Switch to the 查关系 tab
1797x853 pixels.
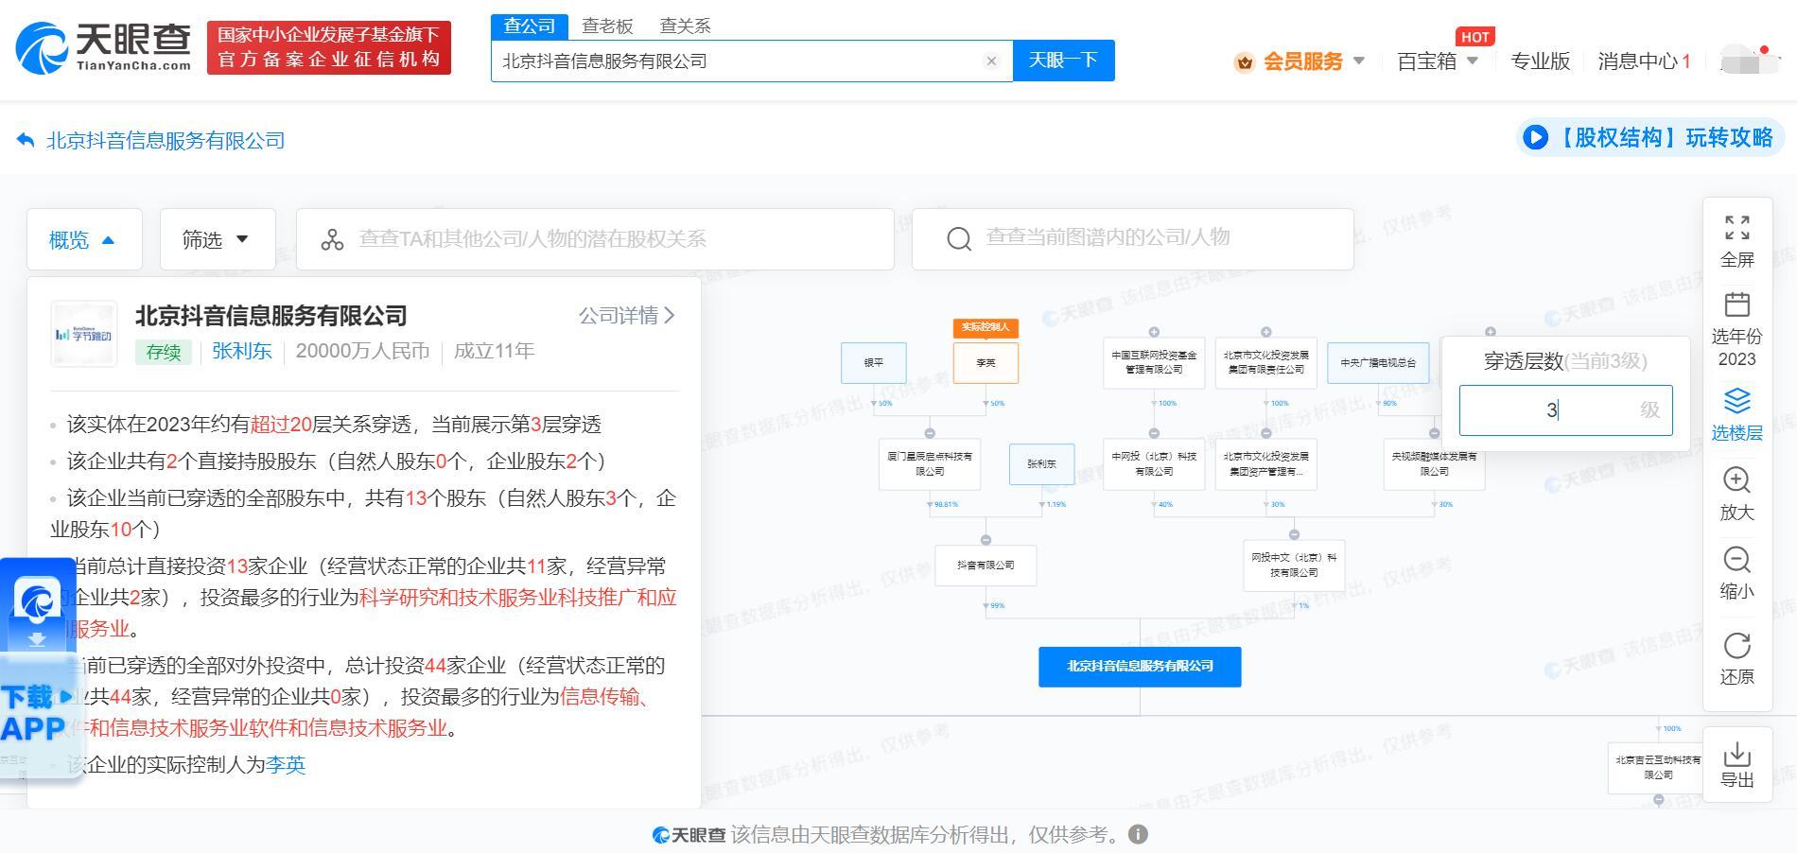pyautogui.click(x=685, y=26)
